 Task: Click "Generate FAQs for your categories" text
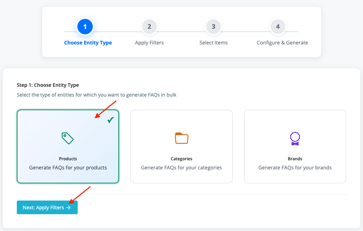point(181,168)
